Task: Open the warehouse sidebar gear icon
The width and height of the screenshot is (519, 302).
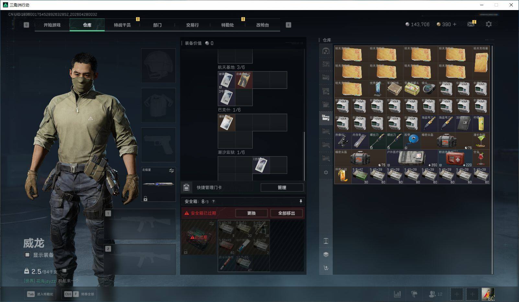Action: point(326,172)
